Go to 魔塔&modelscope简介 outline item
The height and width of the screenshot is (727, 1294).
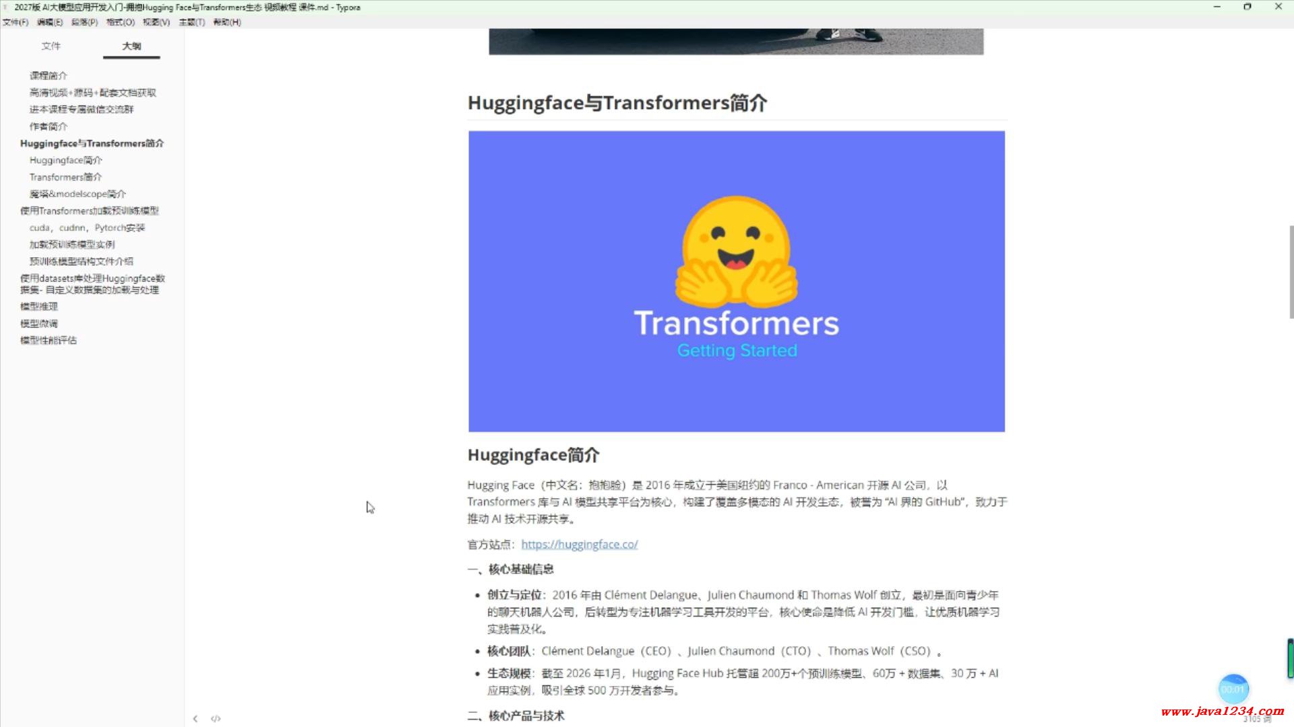point(78,194)
